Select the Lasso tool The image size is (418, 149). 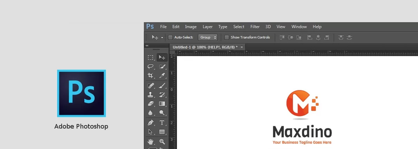[x=150, y=67]
